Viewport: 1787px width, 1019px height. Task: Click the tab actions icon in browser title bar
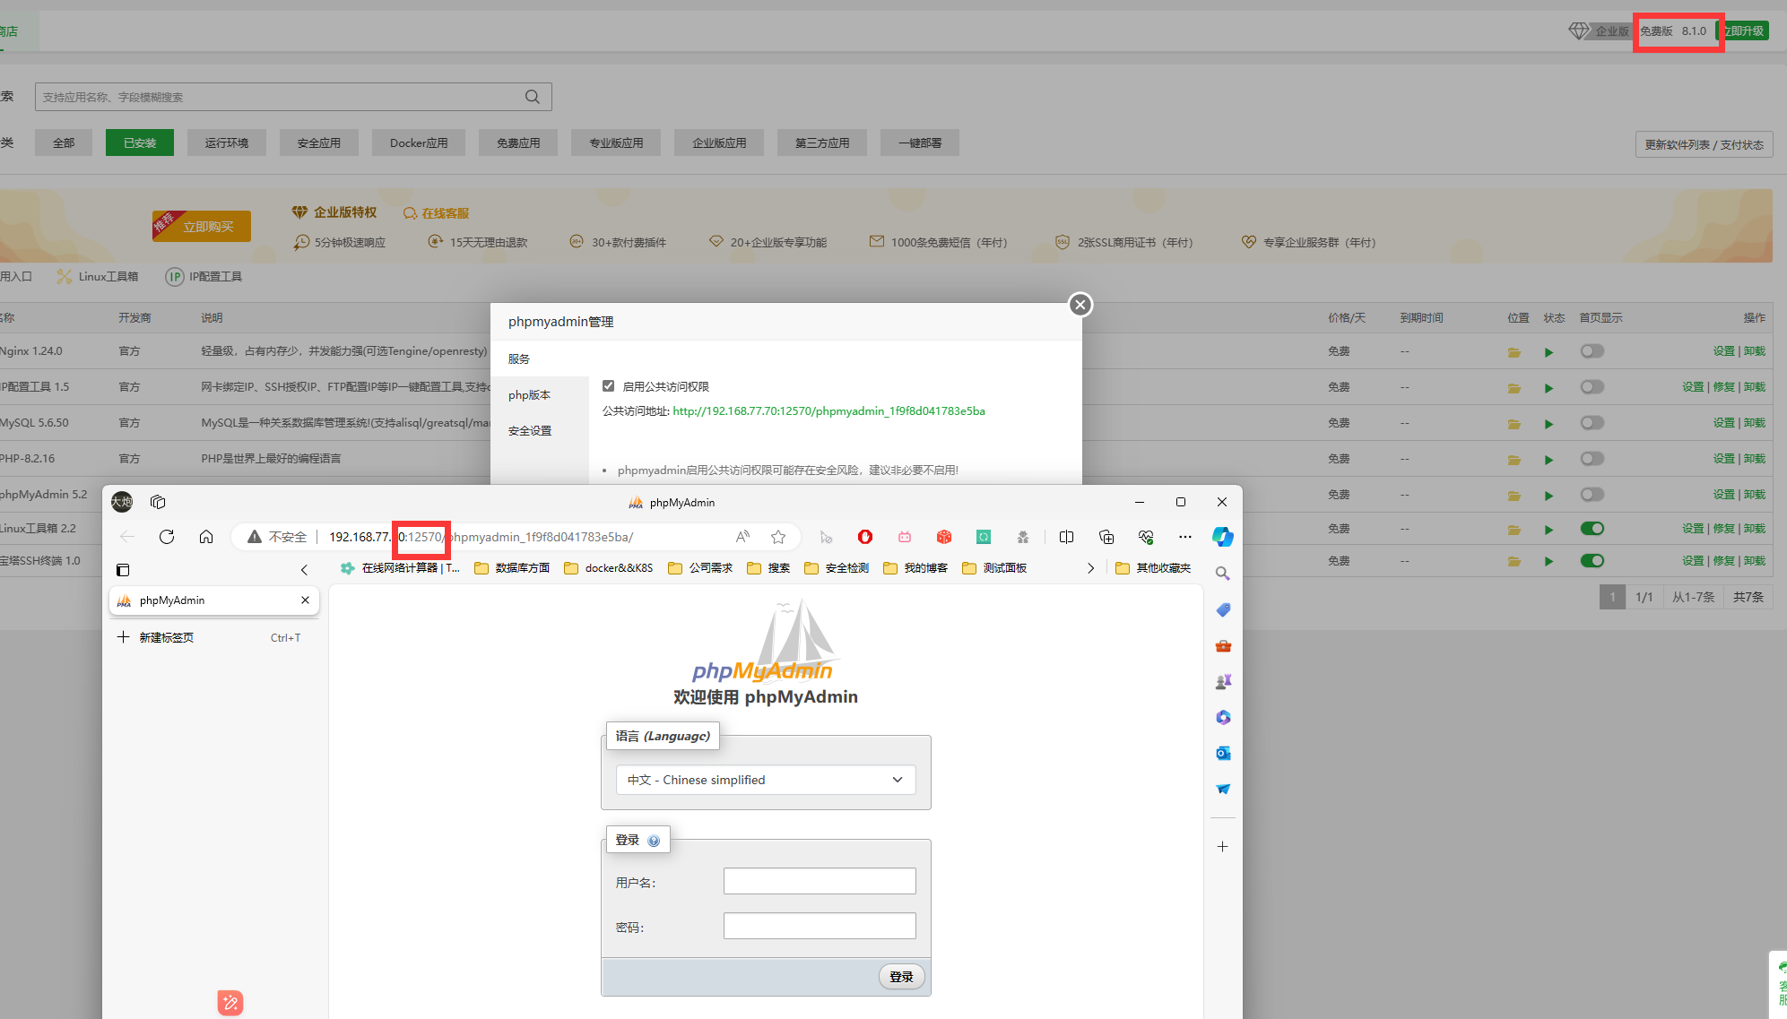(x=158, y=502)
